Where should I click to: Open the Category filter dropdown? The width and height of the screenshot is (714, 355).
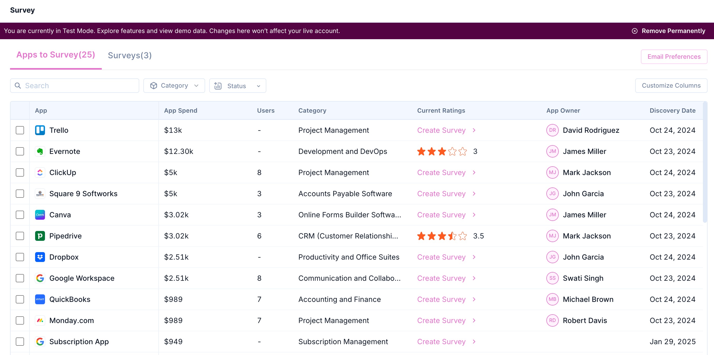174,86
